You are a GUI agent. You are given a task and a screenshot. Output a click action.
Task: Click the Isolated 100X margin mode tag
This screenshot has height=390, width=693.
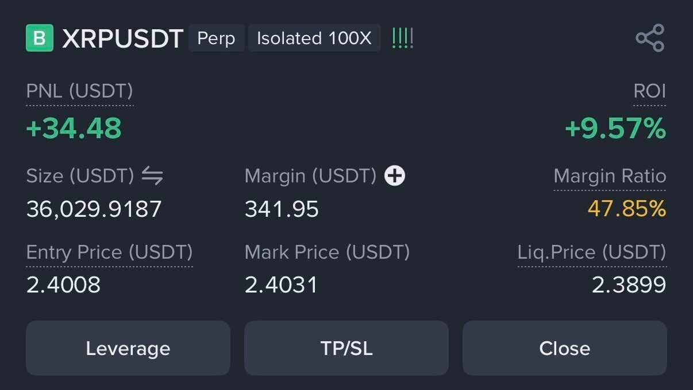(x=314, y=38)
